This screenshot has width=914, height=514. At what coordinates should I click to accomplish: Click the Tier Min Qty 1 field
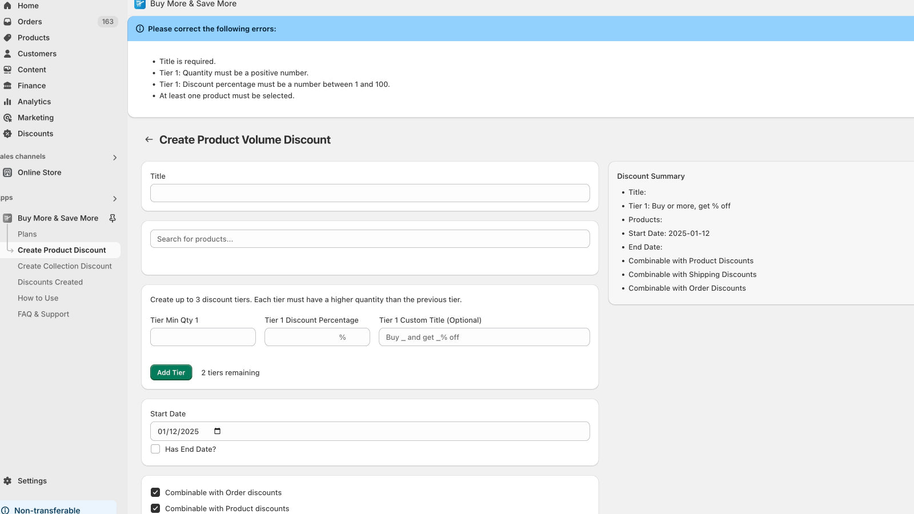[x=203, y=337]
